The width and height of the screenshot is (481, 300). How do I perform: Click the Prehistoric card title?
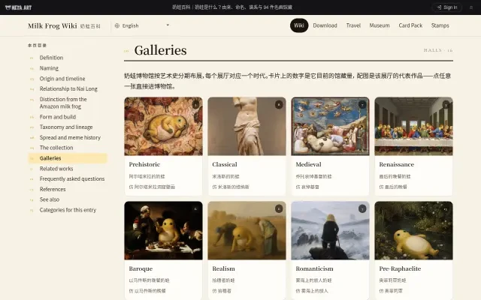pyautogui.click(x=144, y=164)
